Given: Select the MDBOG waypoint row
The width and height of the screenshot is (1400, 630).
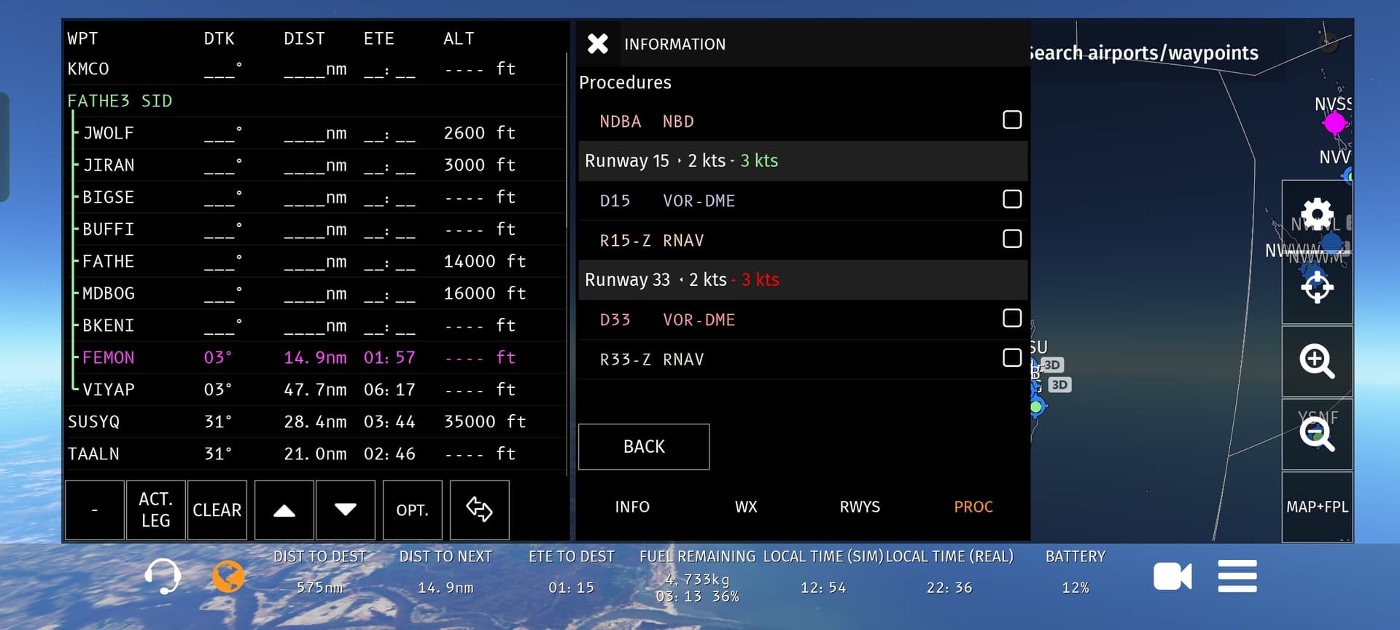Looking at the screenshot, I should point(315,293).
